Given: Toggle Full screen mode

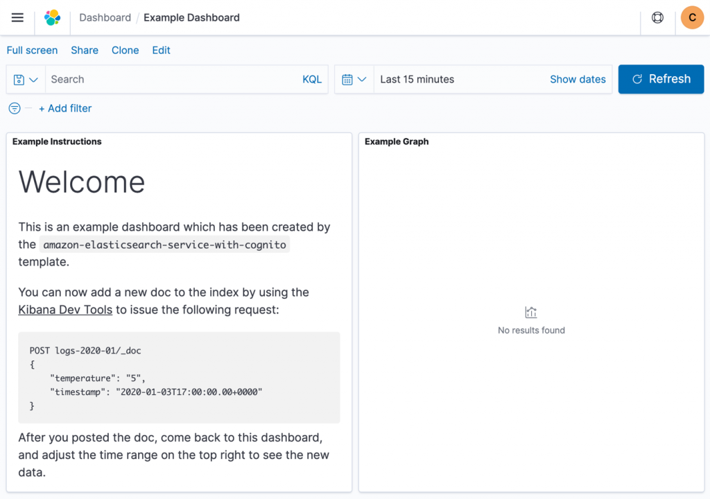Looking at the screenshot, I should [32, 50].
